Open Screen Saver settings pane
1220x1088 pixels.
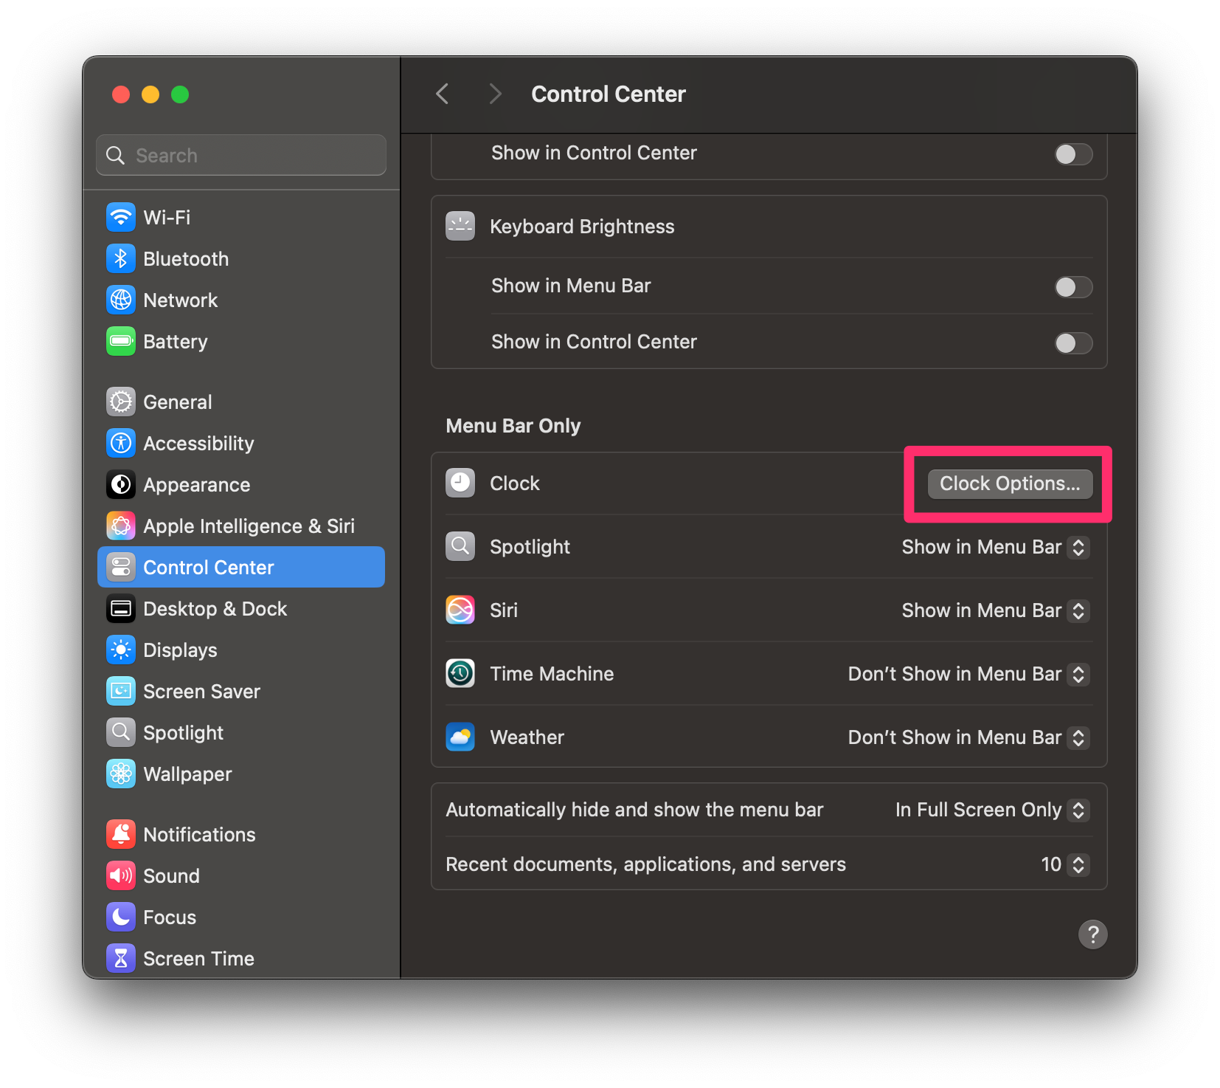coord(241,691)
